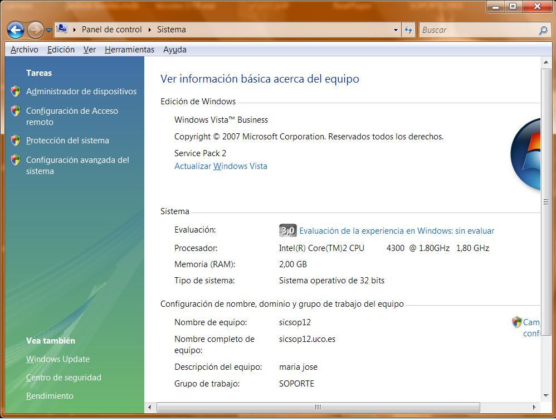Click 'Sistema operativo de 32 bits' text
The width and height of the screenshot is (556, 420).
(331, 281)
